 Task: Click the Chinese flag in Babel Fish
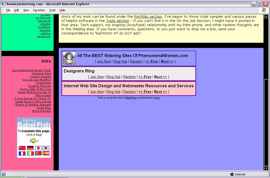pos(22,148)
